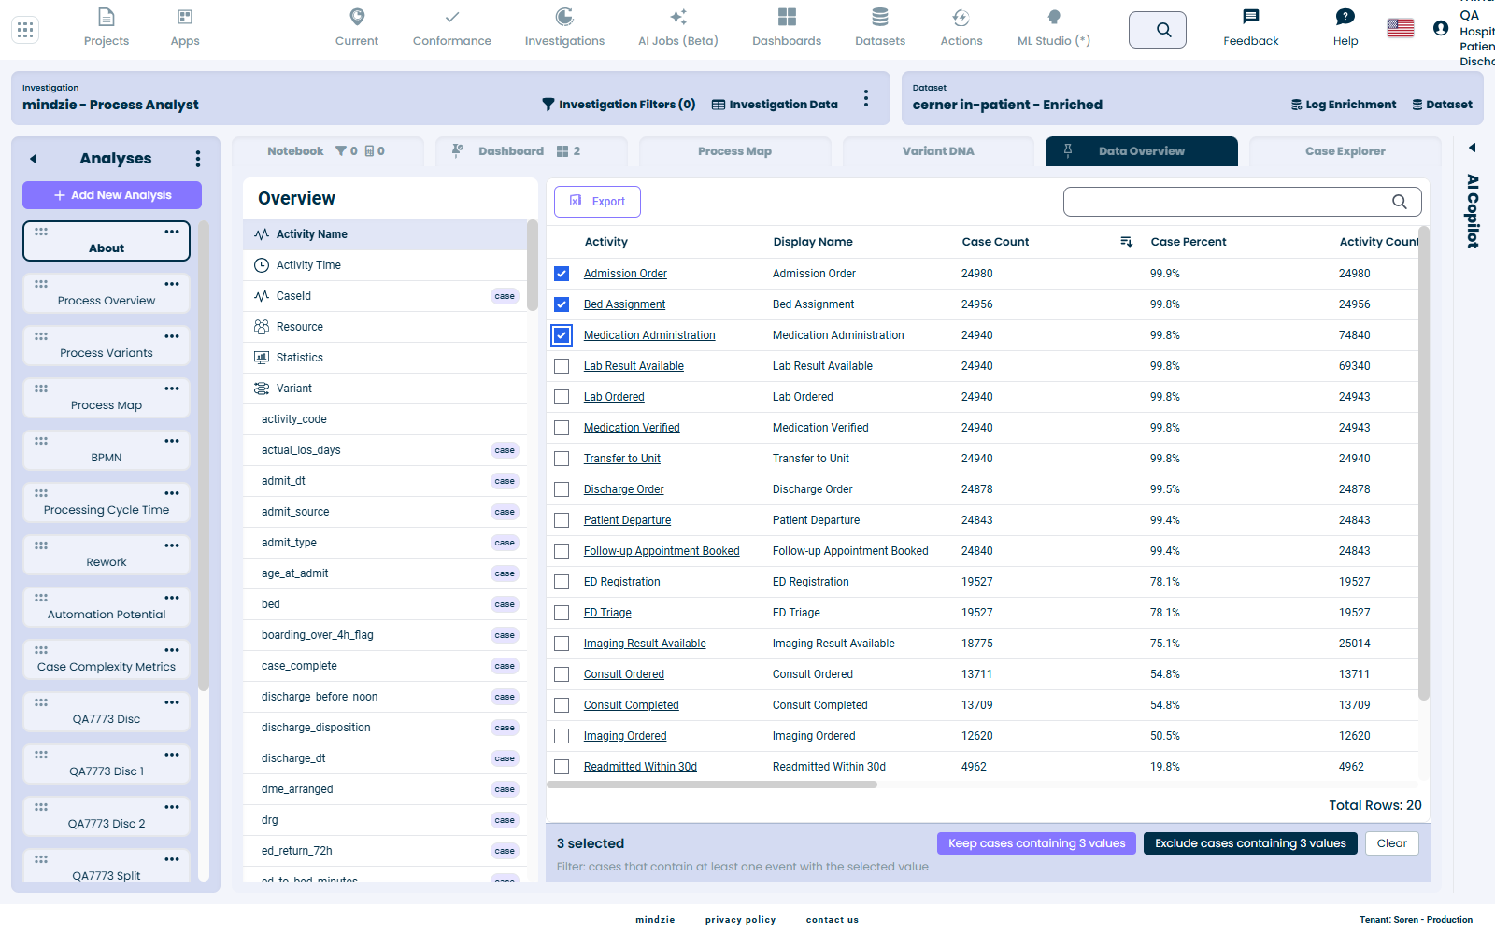Image resolution: width=1495 pixels, height=934 pixels.
Task: Expand the AI Copilot side panel
Action: click(1473, 148)
